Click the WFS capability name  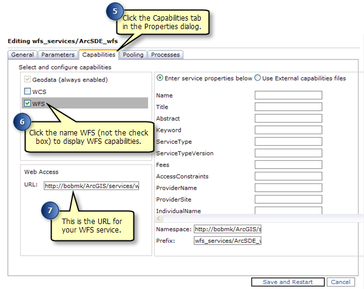(39, 103)
